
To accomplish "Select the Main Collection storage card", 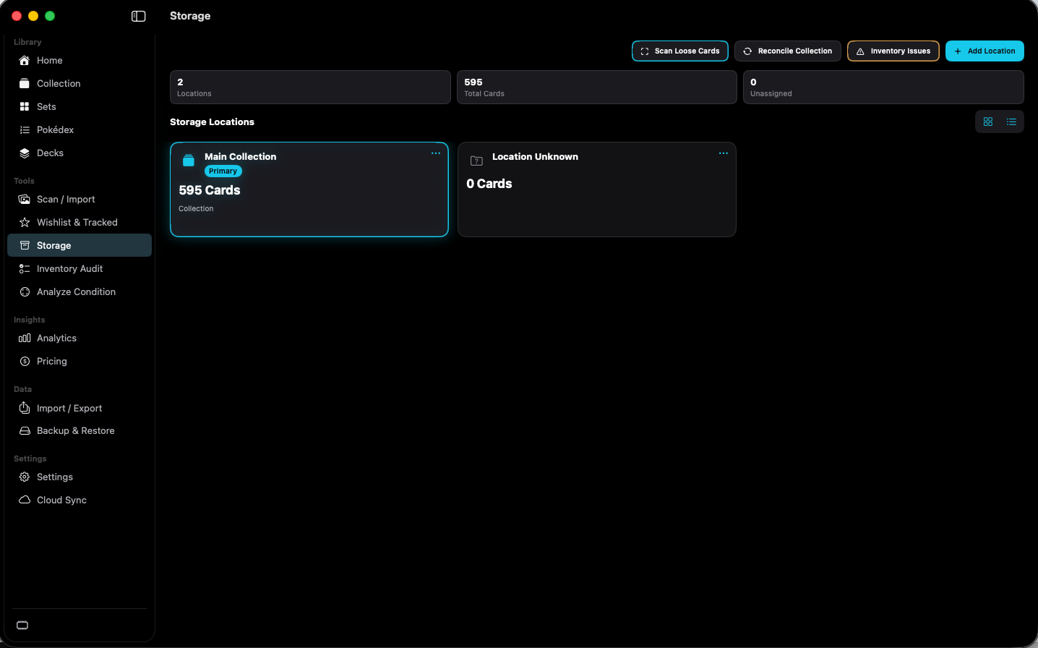I will pos(309,189).
